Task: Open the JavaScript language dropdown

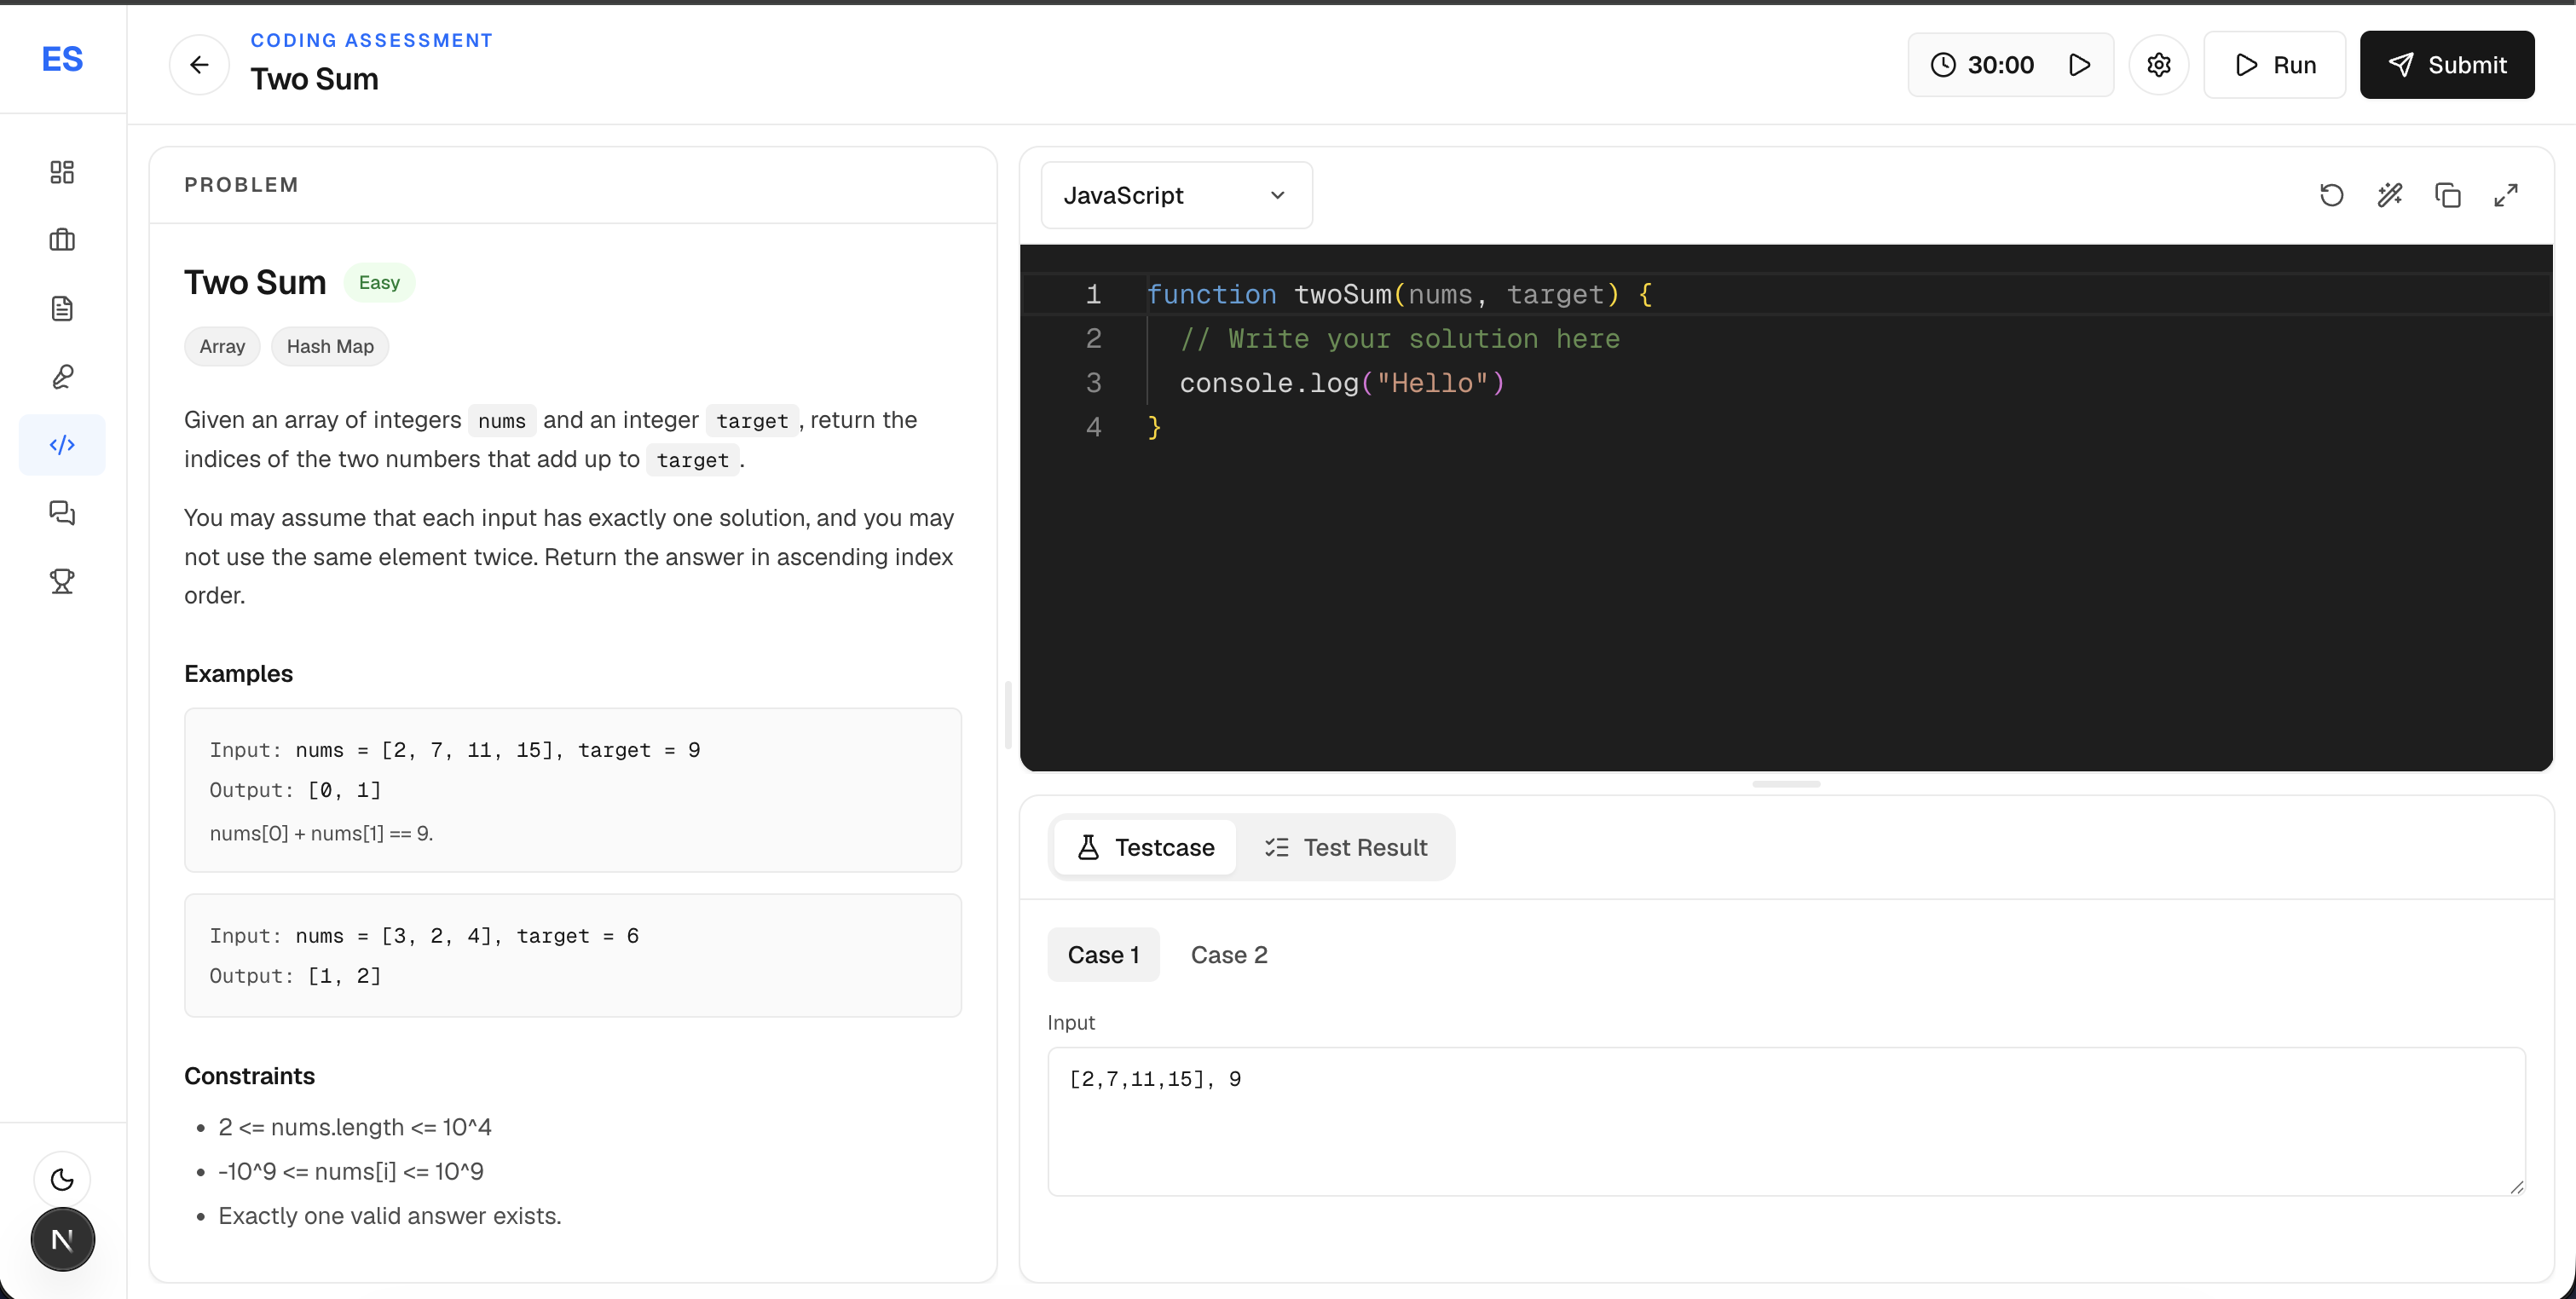Action: (1176, 195)
